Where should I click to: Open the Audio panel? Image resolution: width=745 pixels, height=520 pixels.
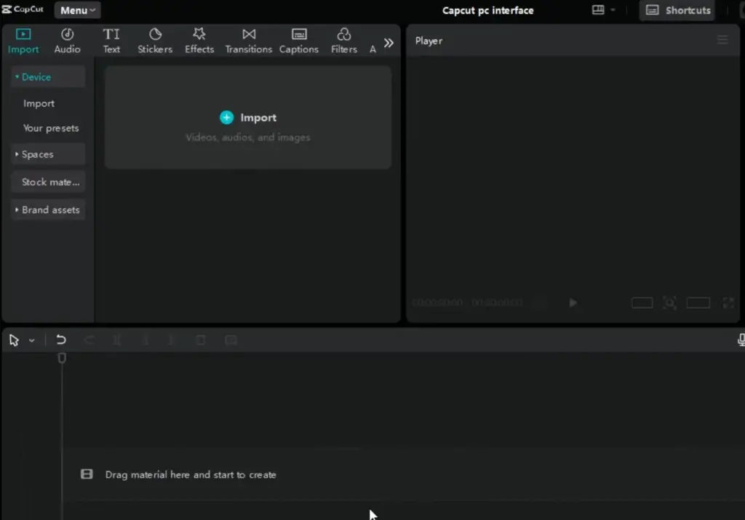click(x=67, y=40)
